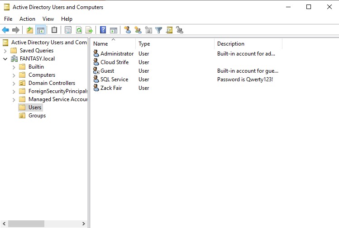Screen dimensions: 339x228
Task: Click the SQL Service user icon
Action: point(96,79)
